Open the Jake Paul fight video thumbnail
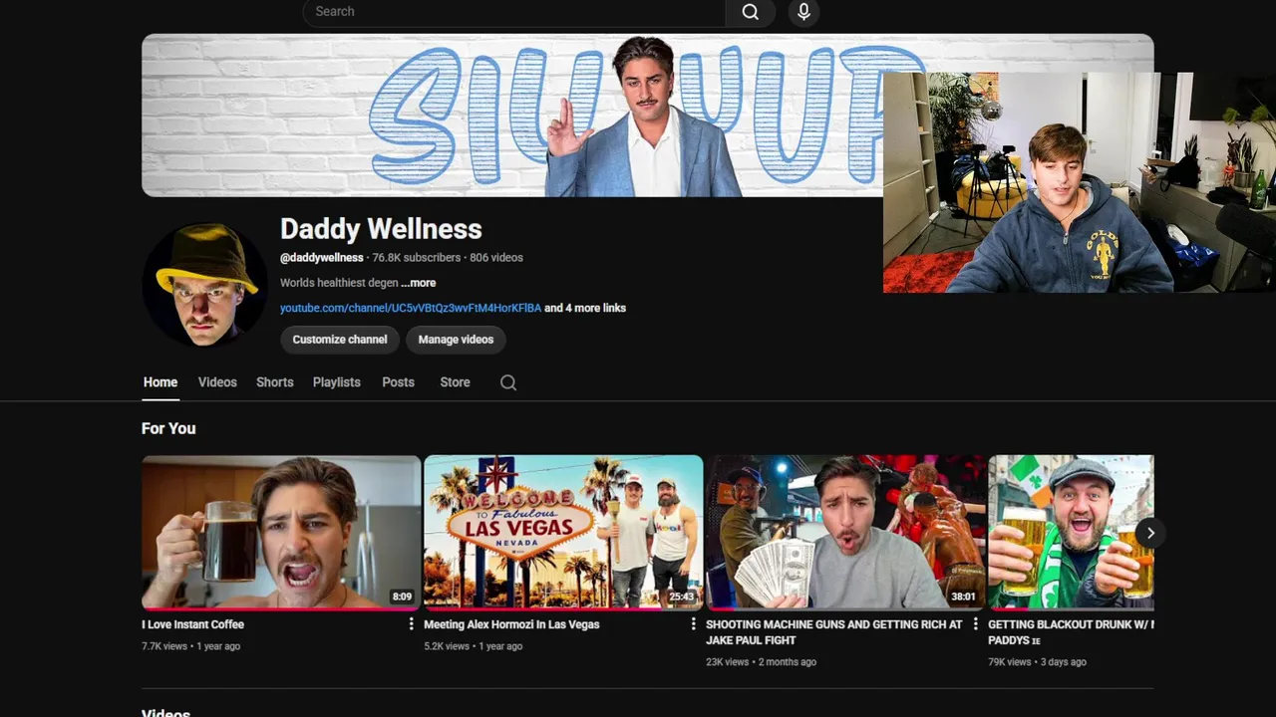The image size is (1276, 717). pyautogui.click(x=845, y=532)
